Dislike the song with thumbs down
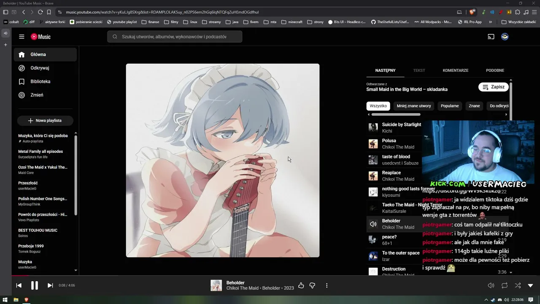This screenshot has height=304, width=540. [x=312, y=285]
